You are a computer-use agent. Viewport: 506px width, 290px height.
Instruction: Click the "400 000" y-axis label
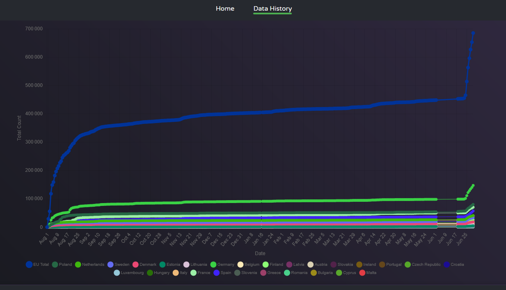tap(34, 114)
